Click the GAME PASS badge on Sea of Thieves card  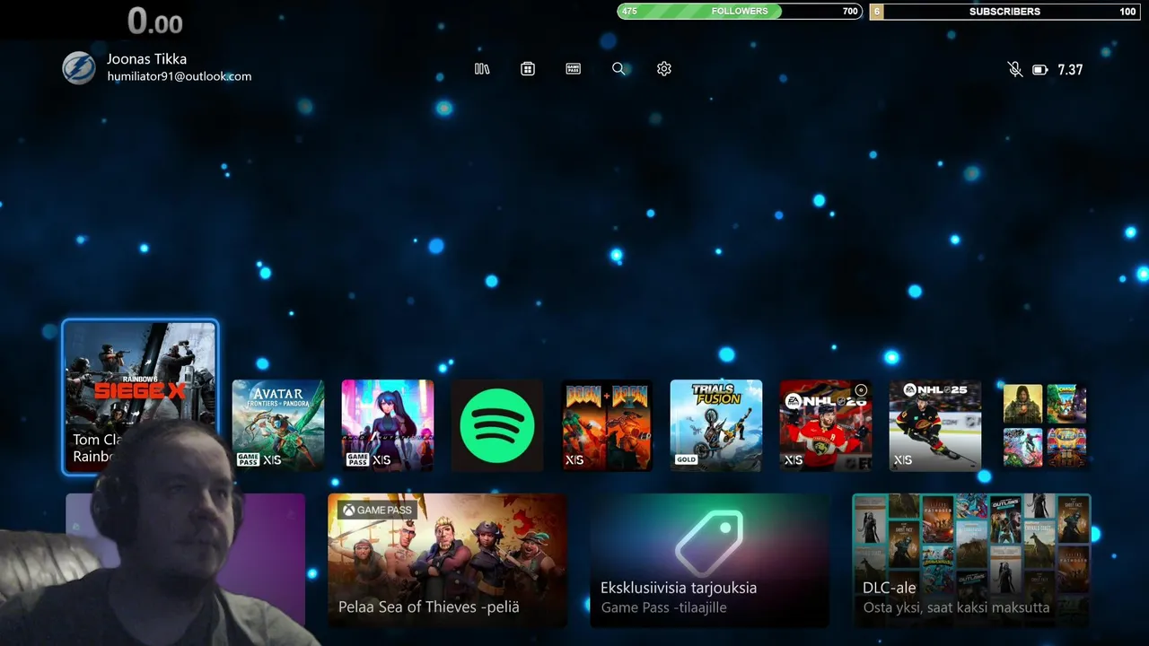coord(377,510)
